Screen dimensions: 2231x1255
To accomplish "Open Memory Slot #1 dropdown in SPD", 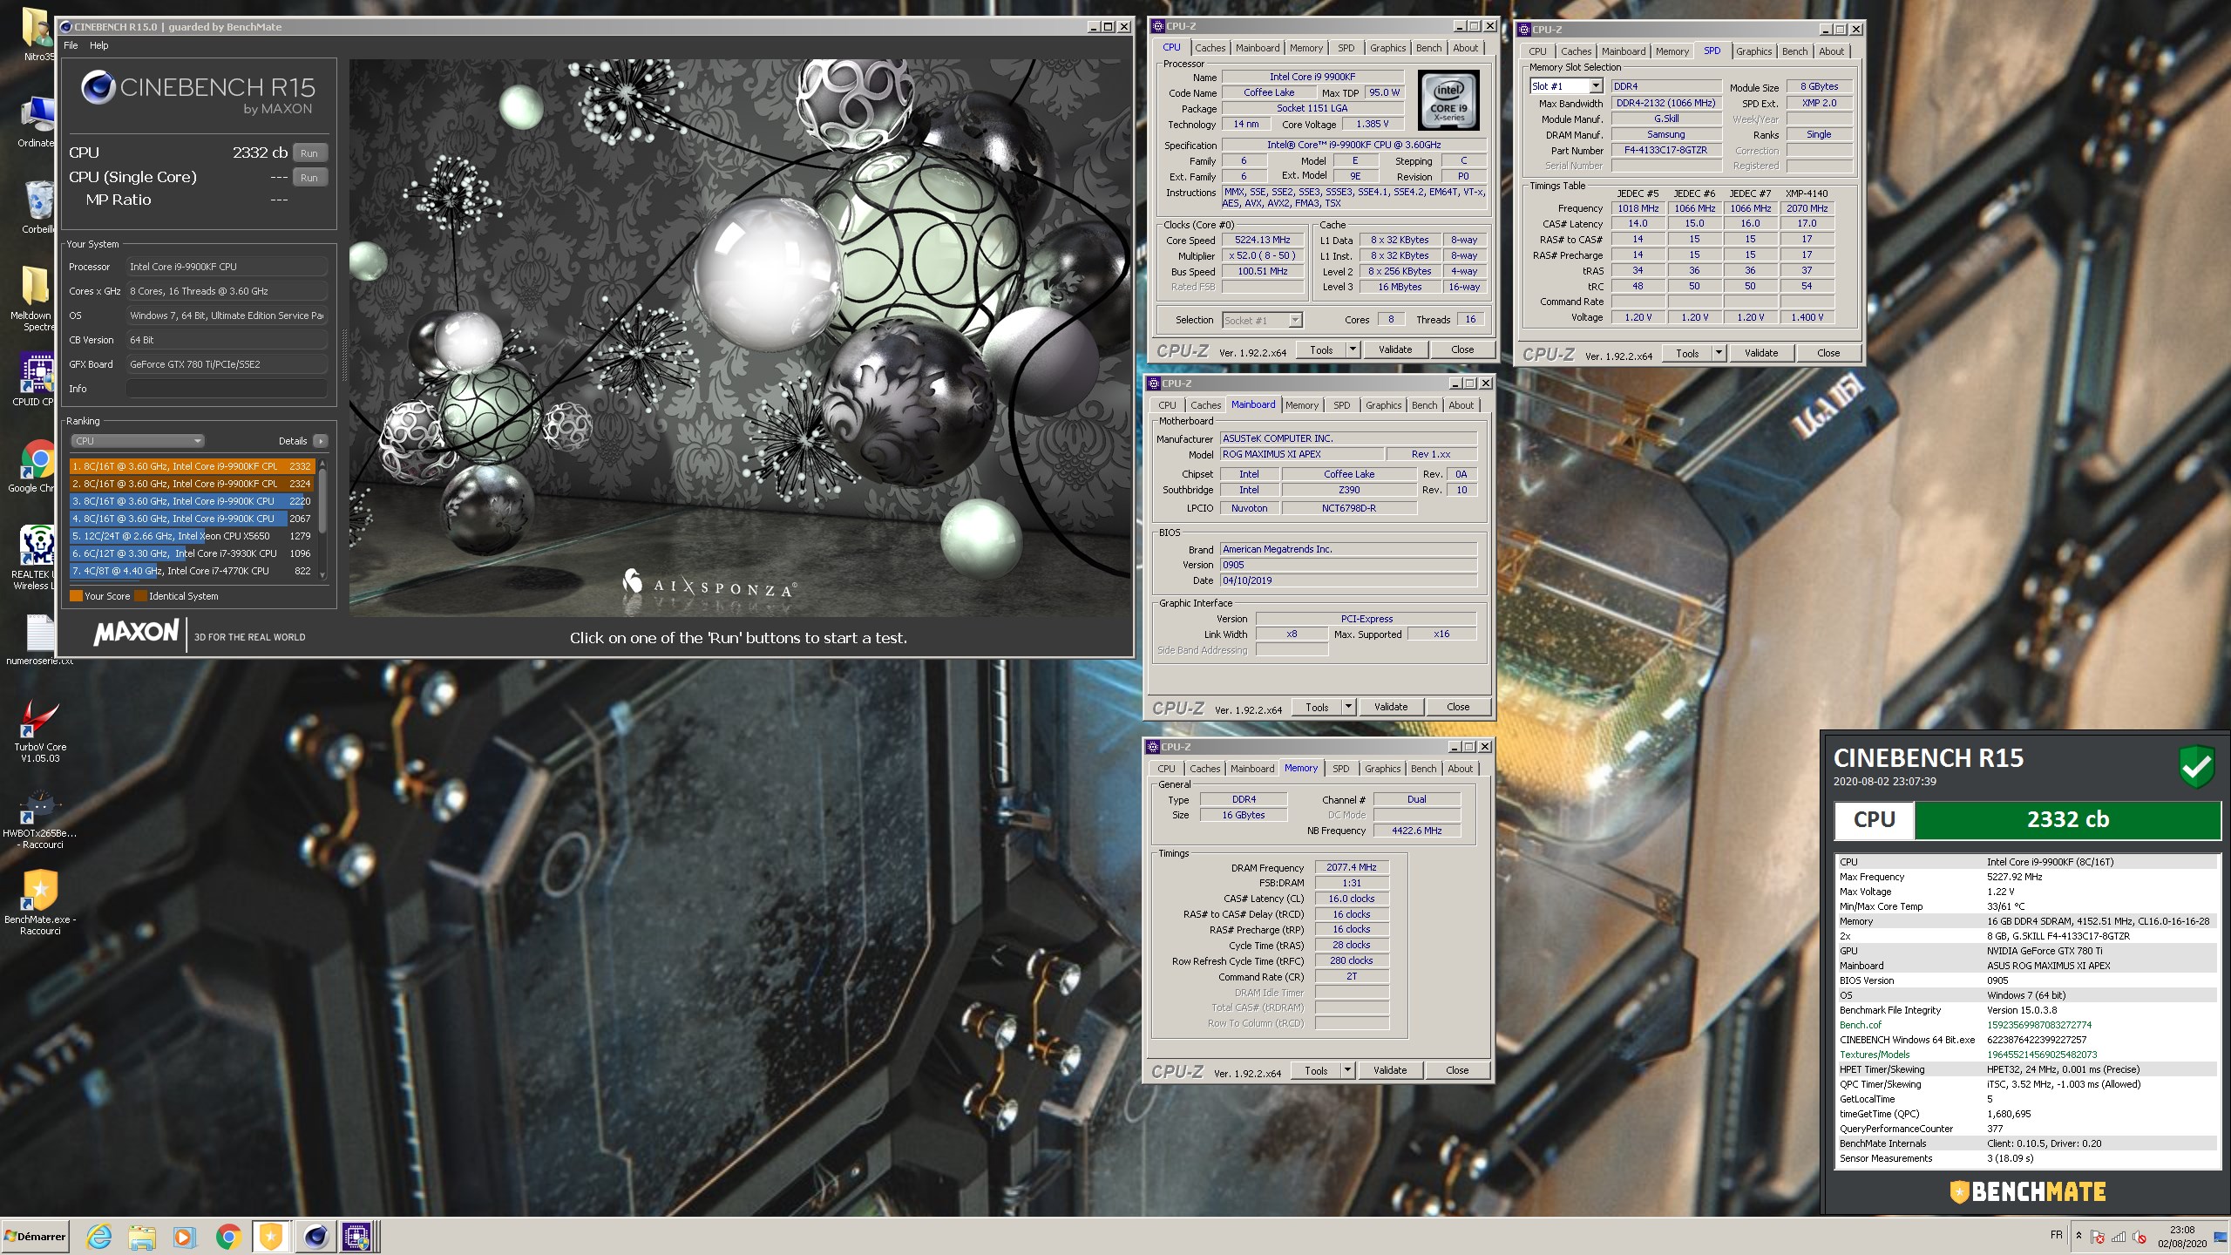I will 1566,86.
